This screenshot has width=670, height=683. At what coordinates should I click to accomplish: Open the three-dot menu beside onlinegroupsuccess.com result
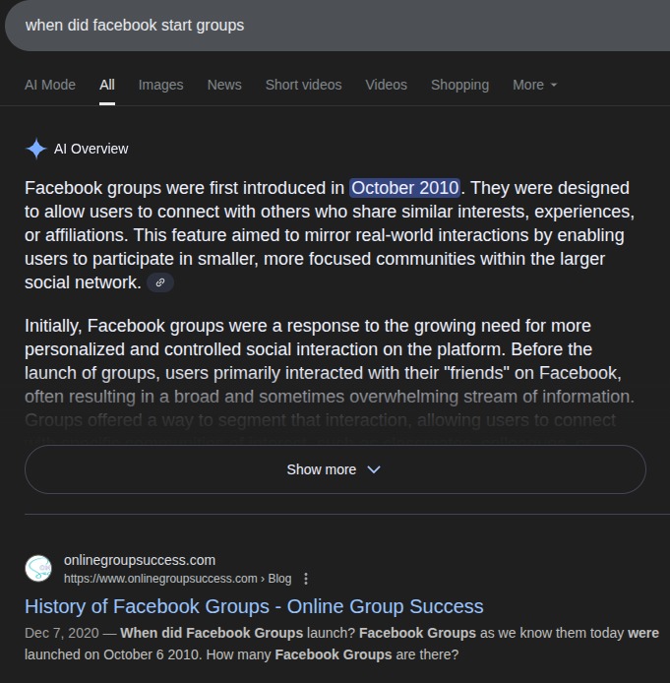coord(306,579)
